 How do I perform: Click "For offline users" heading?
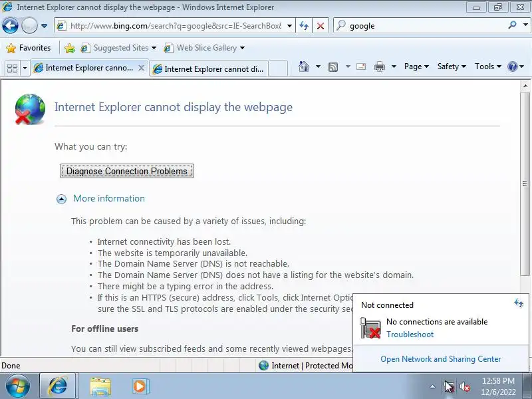pos(105,329)
